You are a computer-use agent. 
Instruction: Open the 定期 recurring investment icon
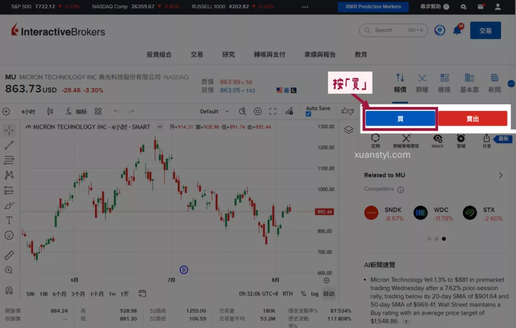[x=375, y=141]
